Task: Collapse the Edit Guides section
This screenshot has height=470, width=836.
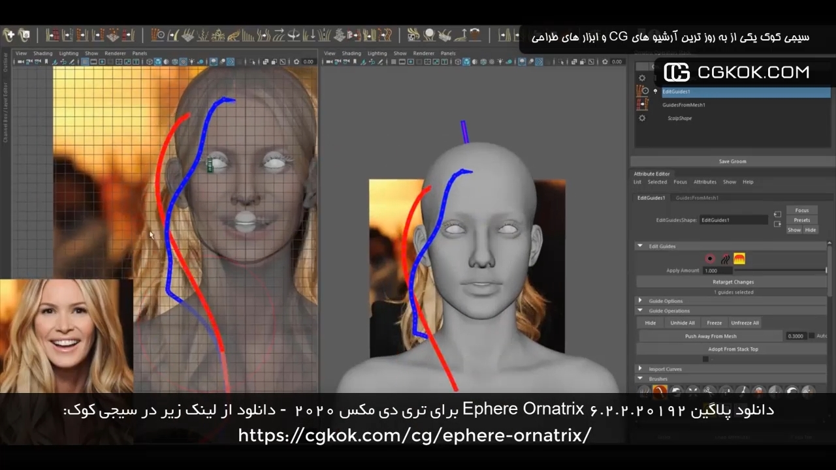Action: pyautogui.click(x=640, y=246)
